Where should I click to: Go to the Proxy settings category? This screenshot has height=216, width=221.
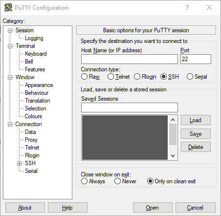click(31, 140)
